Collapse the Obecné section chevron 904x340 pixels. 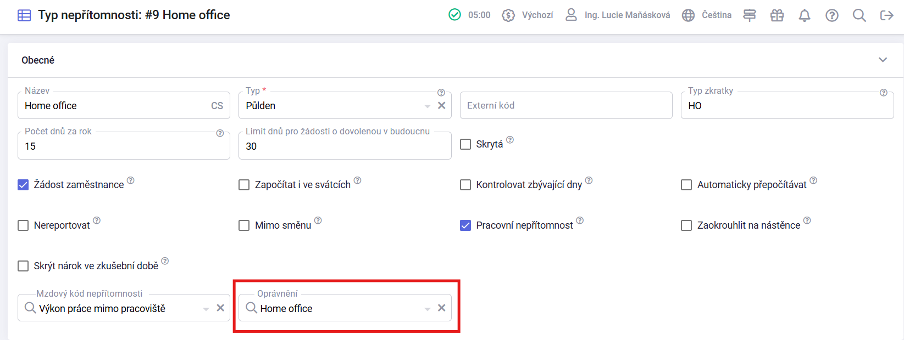[x=883, y=60]
